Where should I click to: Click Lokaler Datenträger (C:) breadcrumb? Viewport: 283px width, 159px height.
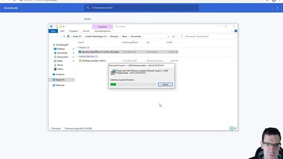click(x=96, y=36)
